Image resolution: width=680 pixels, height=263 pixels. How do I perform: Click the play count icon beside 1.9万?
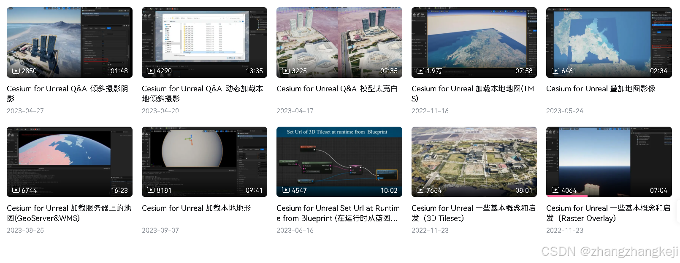click(x=420, y=71)
